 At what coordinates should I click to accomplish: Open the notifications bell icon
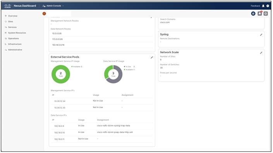(259, 14)
